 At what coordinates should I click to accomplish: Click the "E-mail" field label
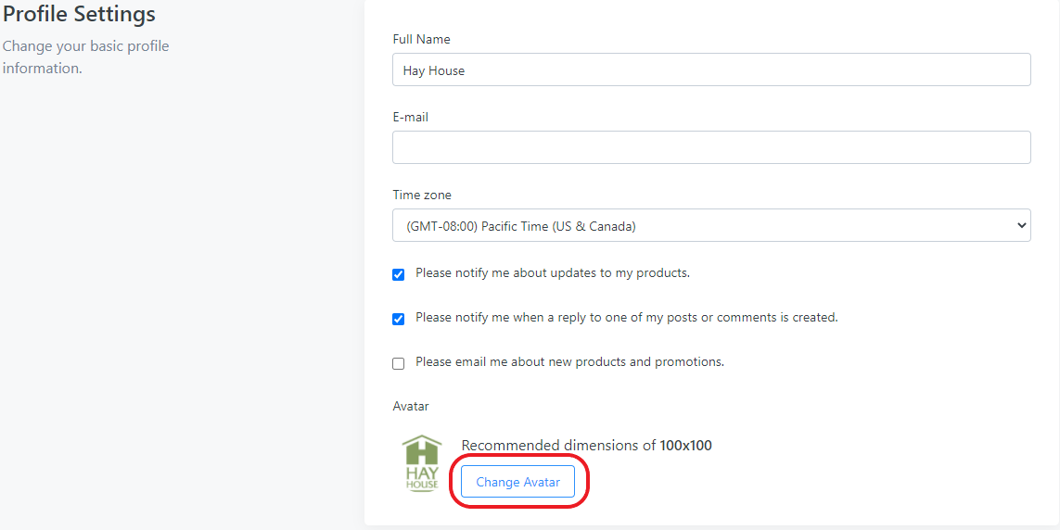pos(411,118)
